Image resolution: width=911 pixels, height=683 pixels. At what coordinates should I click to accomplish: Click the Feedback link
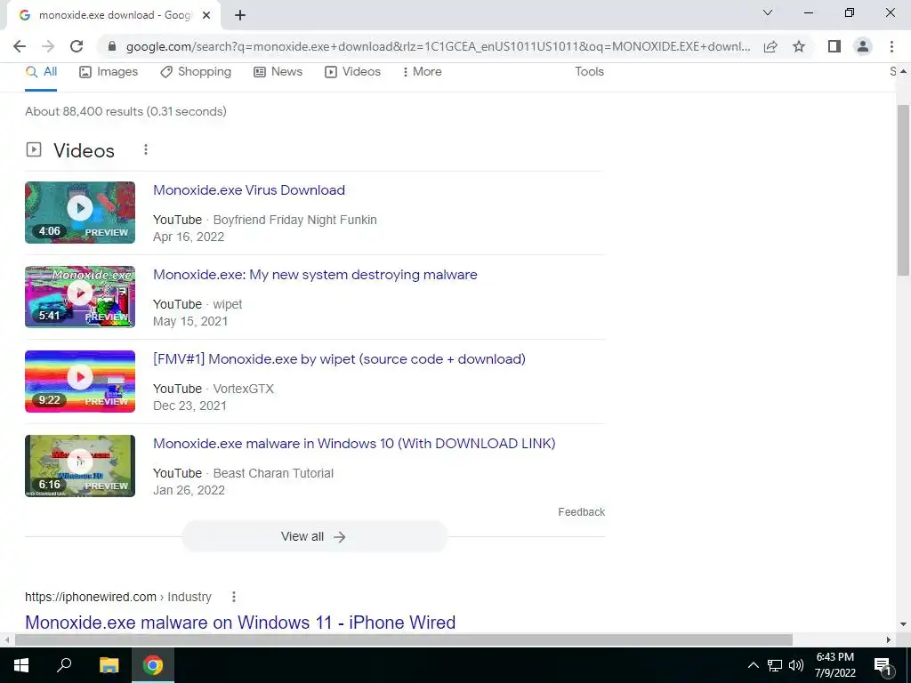click(x=582, y=511)
